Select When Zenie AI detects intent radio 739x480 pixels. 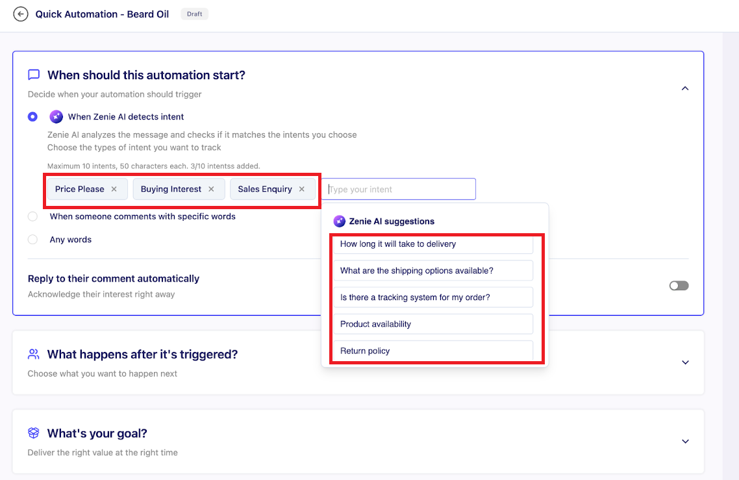coord(32,117)
